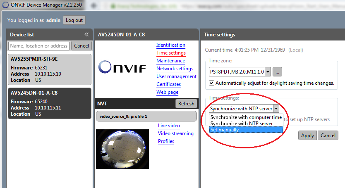Select device AV5255PMIR-SH-9E in the list
345x188 pixels.
coord(50,69)
